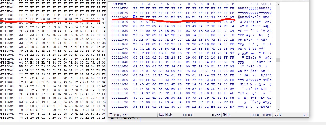Image resolution: width=326 pixels, height=125 pixels.
Task: Click the vertical scrollbar up arrow
Action: tap(277, 4)
